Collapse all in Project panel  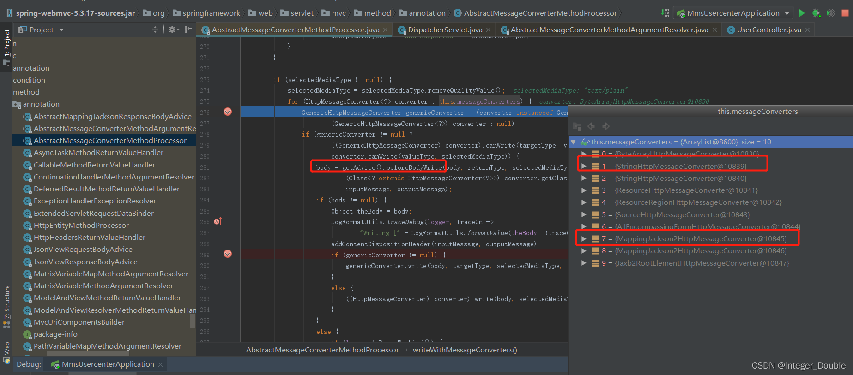(155, 30)
